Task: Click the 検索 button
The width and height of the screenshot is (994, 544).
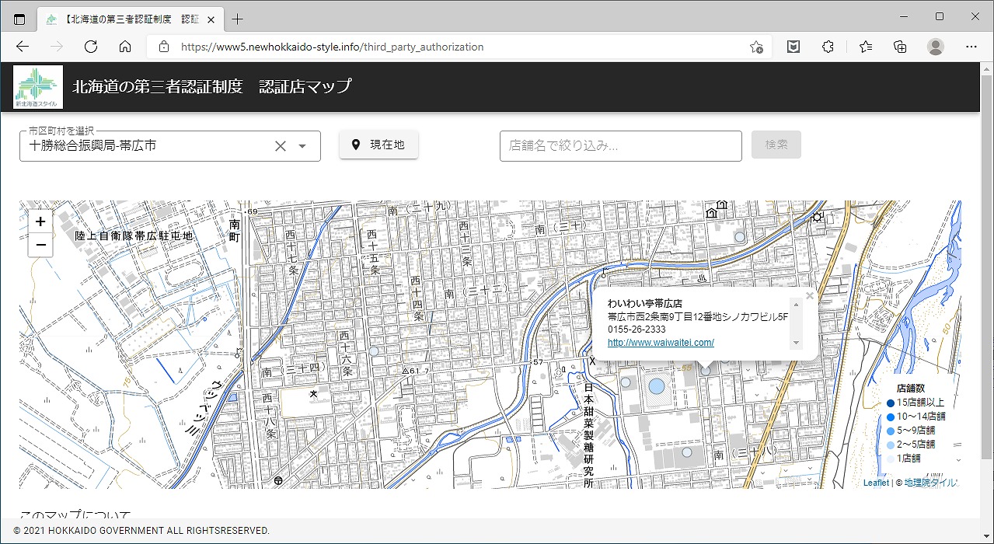Action: tap(776, 145)
